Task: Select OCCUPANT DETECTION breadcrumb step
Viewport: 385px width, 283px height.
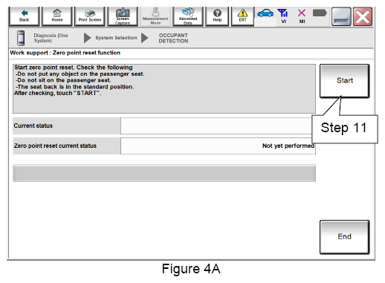Action: coord(173,38)
